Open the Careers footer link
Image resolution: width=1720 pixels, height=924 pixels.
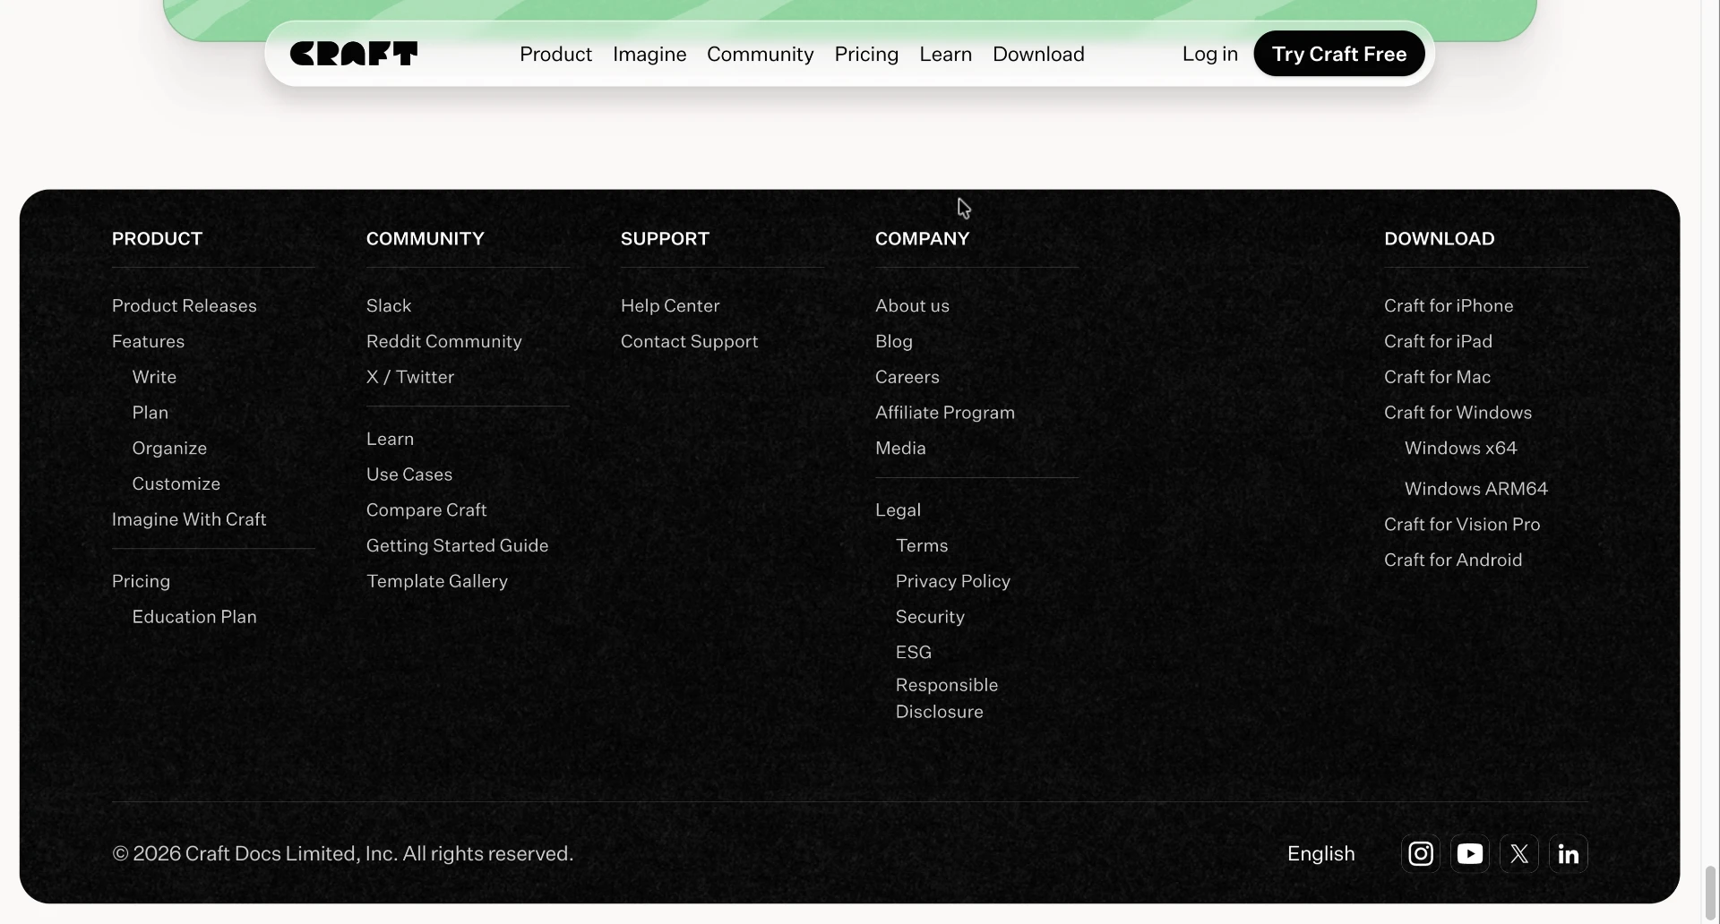coord(907,377)
